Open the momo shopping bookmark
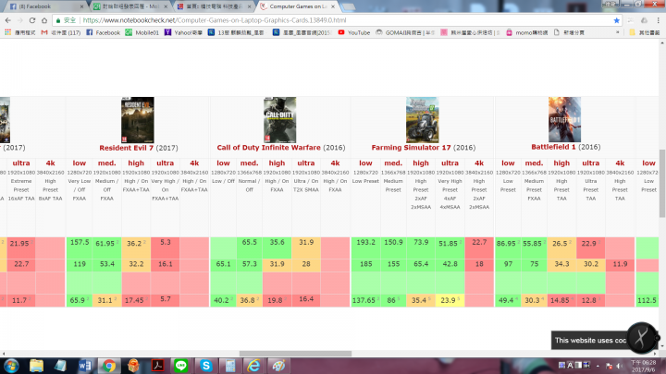 (x=526, y=32)
